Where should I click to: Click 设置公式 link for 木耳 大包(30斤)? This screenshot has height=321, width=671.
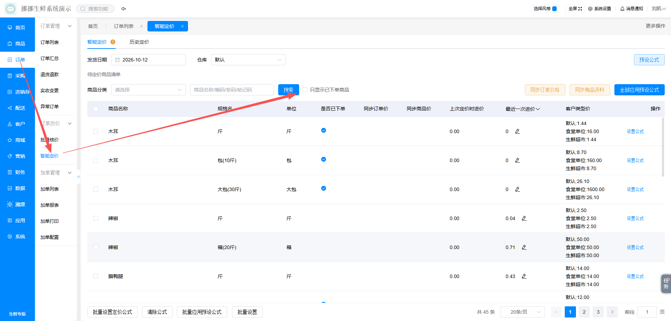click(x=635, y=189)
